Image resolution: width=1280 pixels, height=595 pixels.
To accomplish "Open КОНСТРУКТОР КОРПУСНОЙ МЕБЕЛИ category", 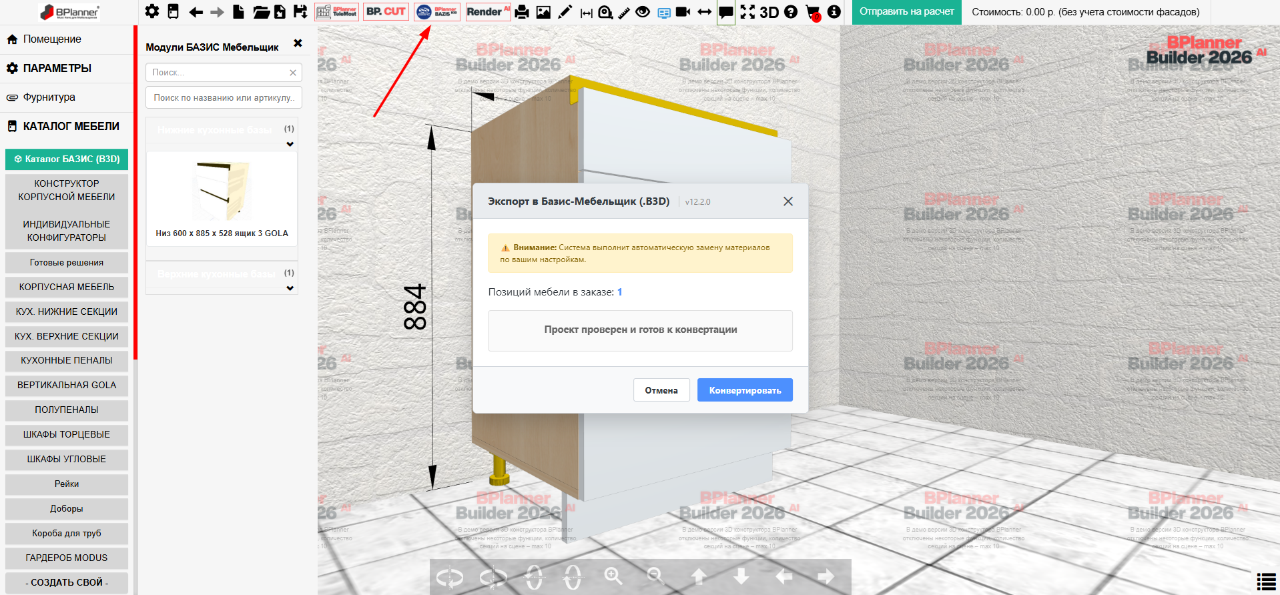I will click(67, 190).
